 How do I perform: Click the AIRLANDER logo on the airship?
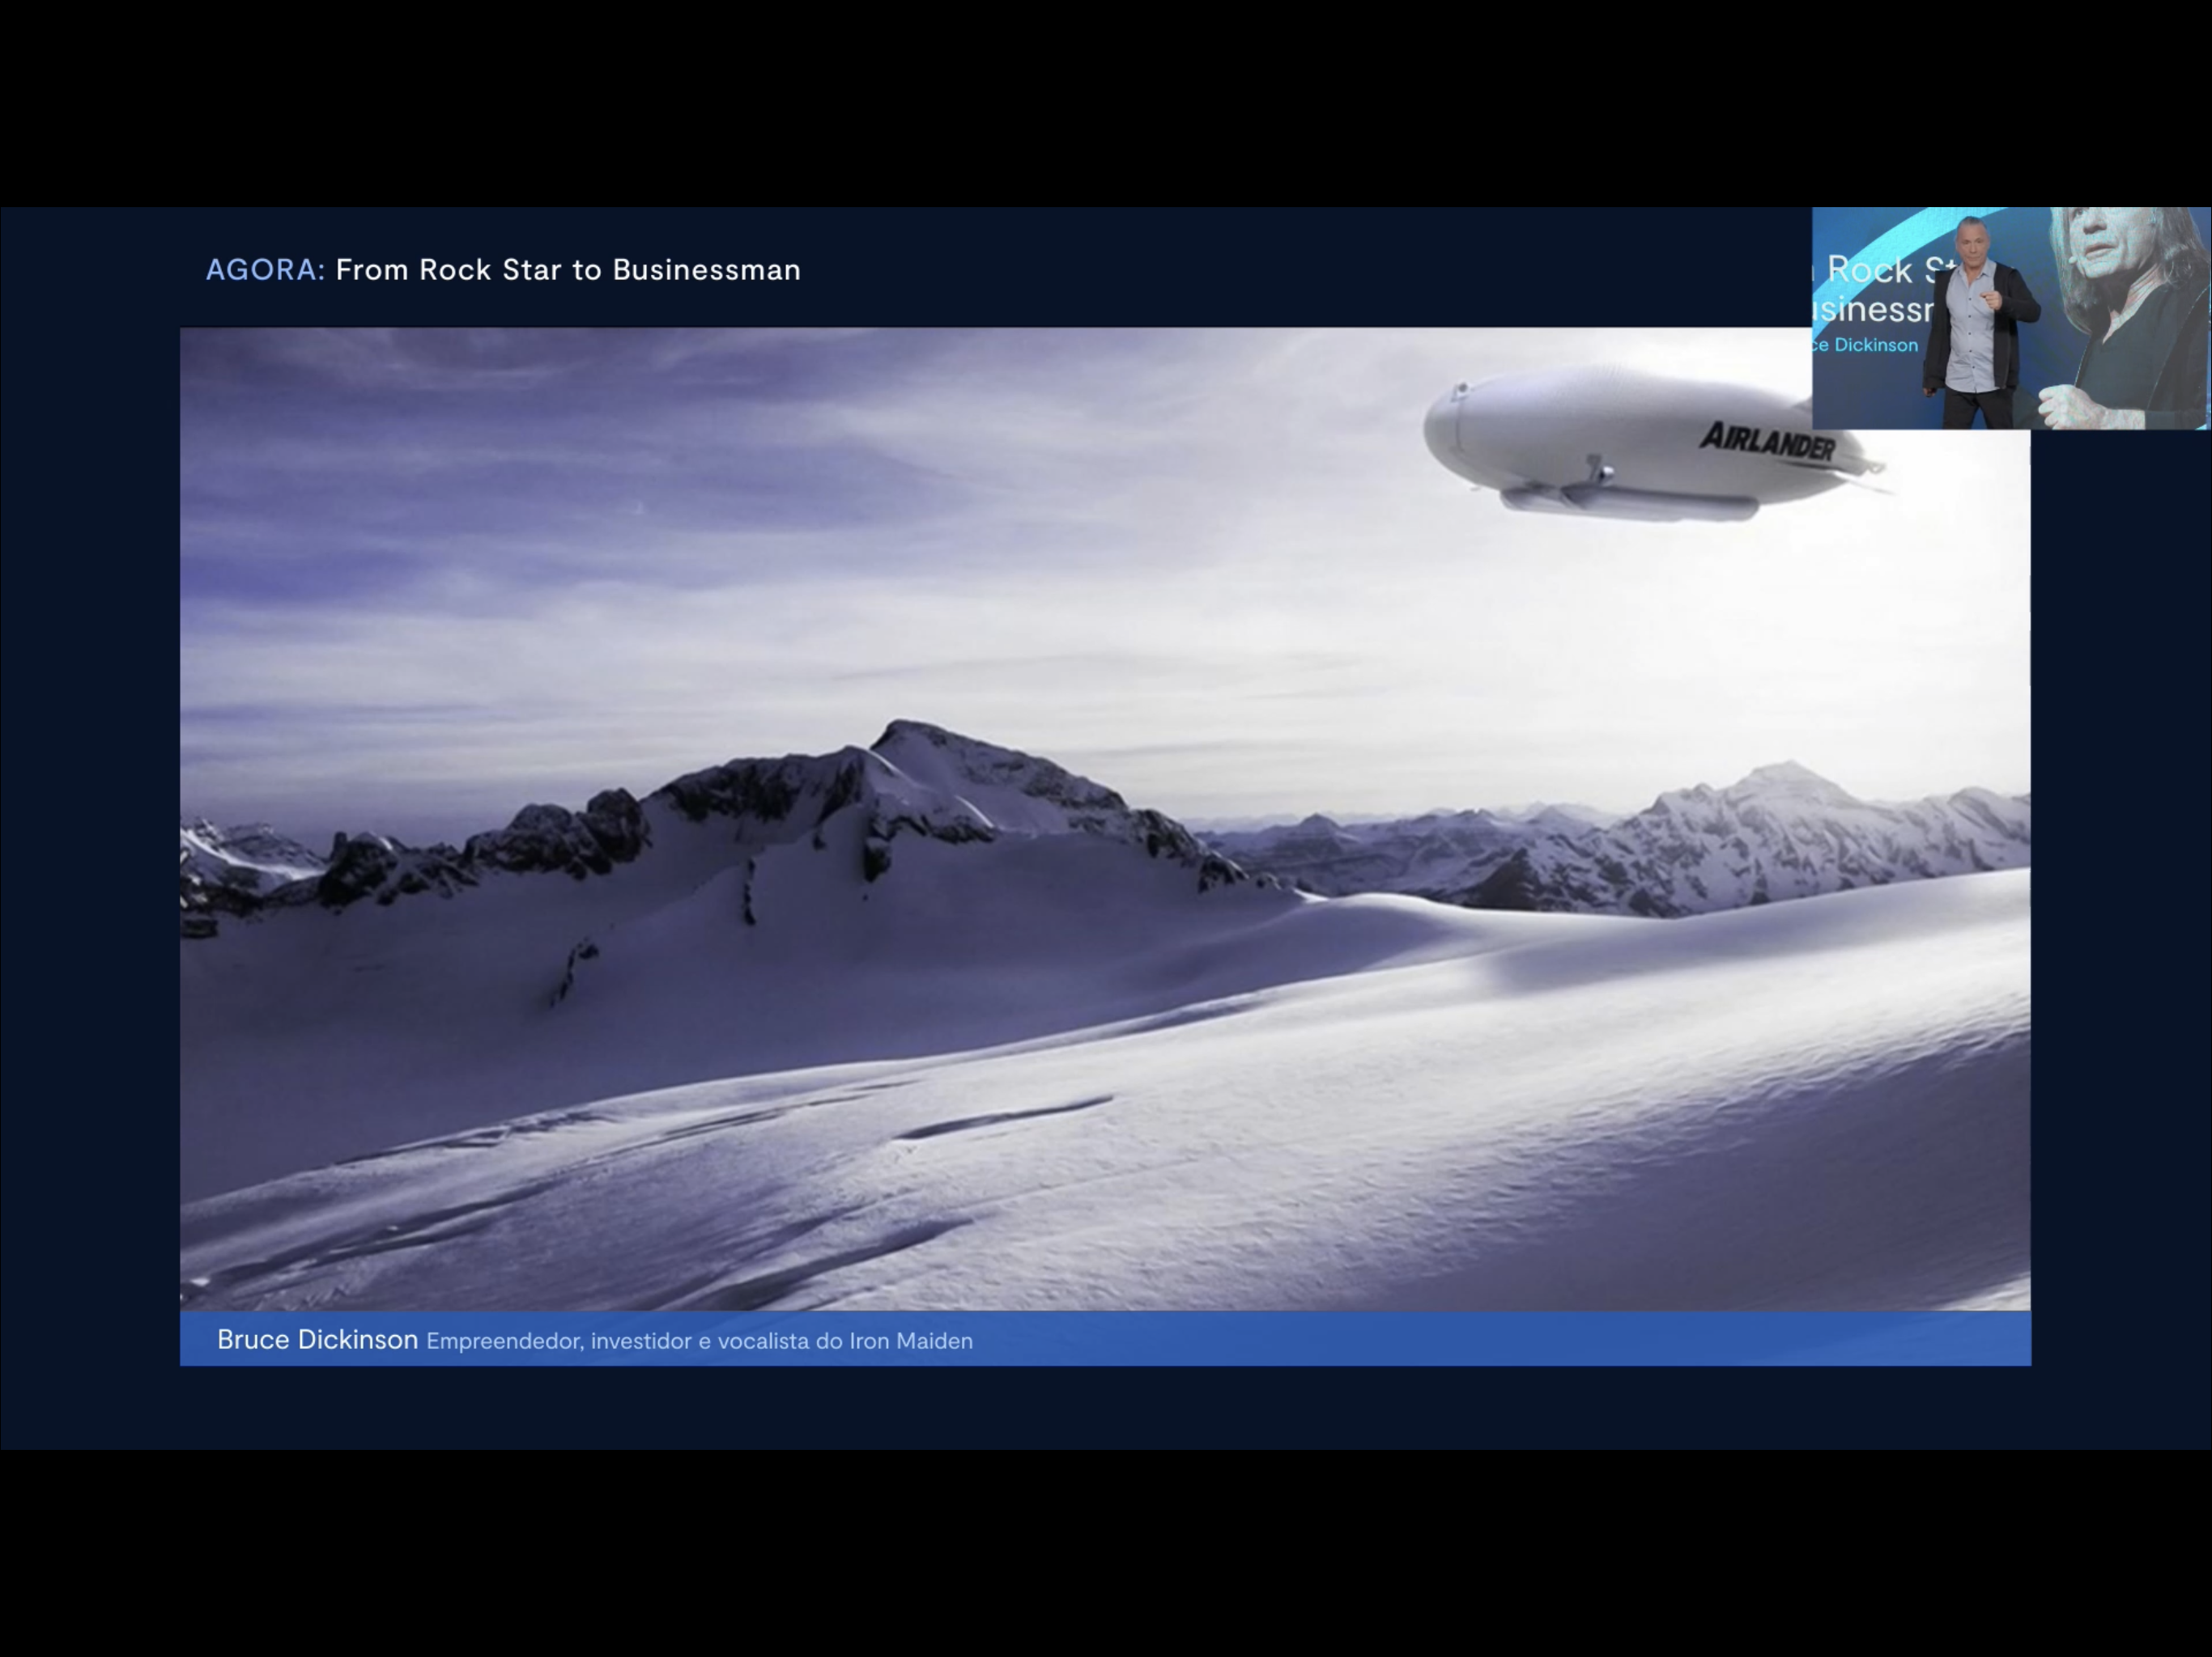click(1767, 439)
